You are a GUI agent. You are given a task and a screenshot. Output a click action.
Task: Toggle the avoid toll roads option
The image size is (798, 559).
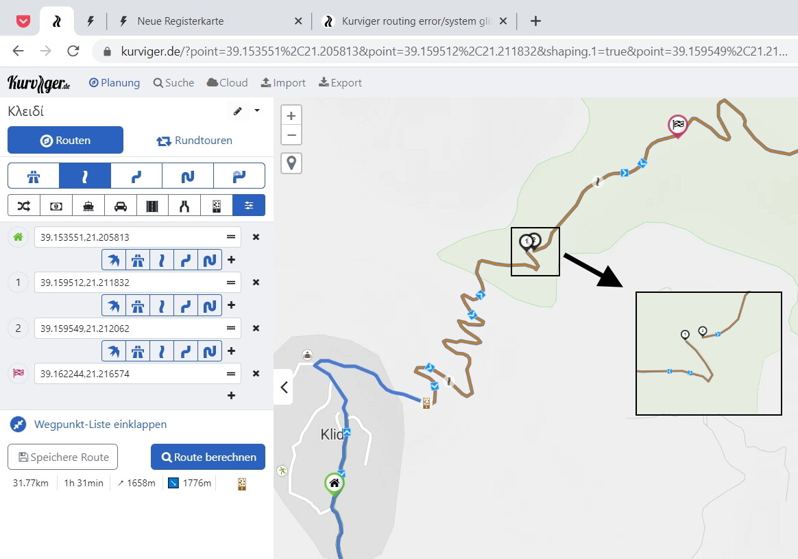click(x=56, y=205)
